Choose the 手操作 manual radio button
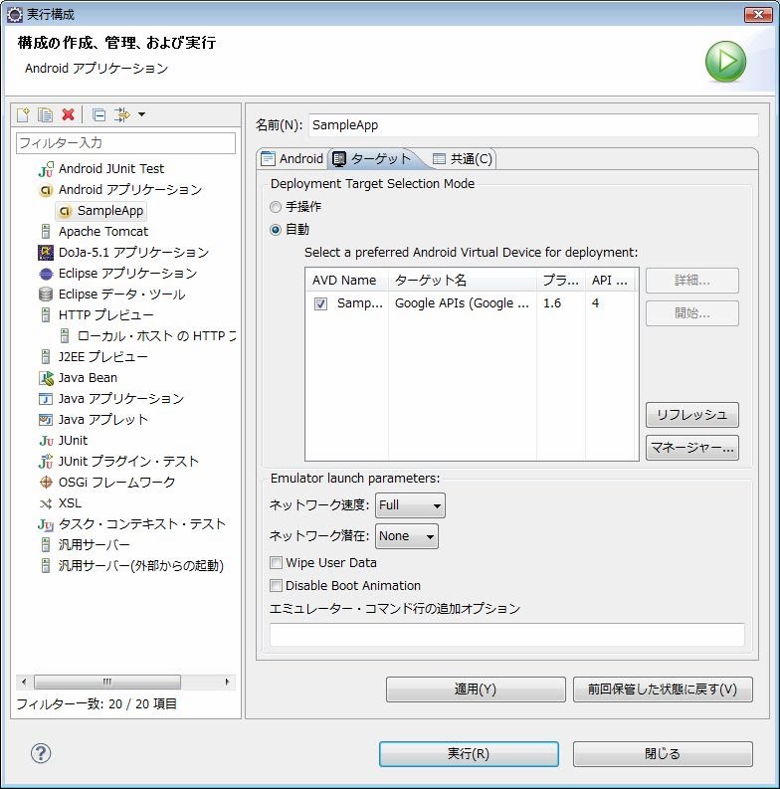 [277, 207]
